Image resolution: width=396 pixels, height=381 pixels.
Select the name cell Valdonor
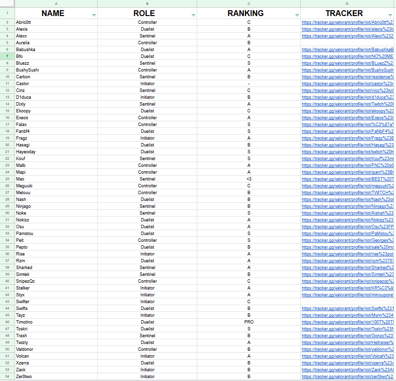[x=56, y=349]
